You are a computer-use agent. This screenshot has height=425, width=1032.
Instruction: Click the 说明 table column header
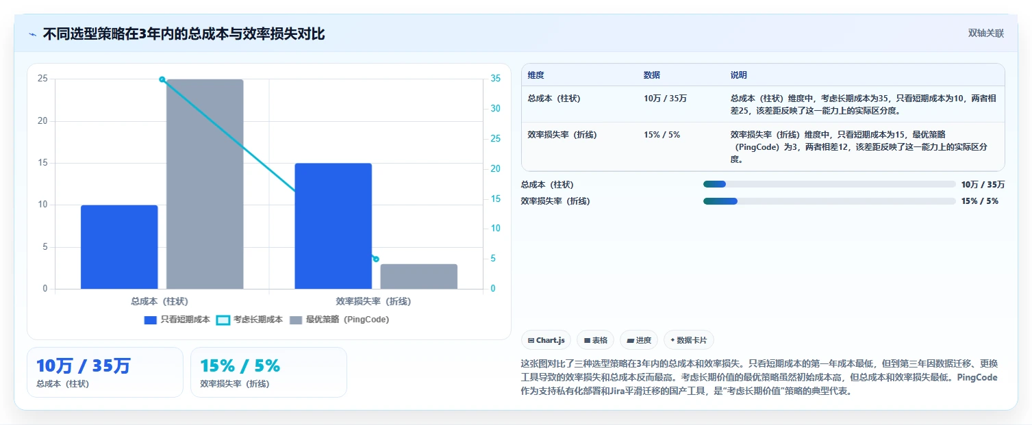tap(739, 75)
